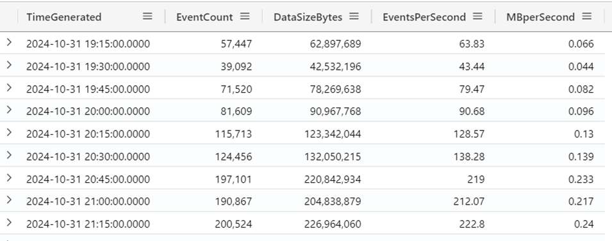This screenshot has height=241, width=612.
Task: Expand the 21:15:00 row
Action: (9, 222)
